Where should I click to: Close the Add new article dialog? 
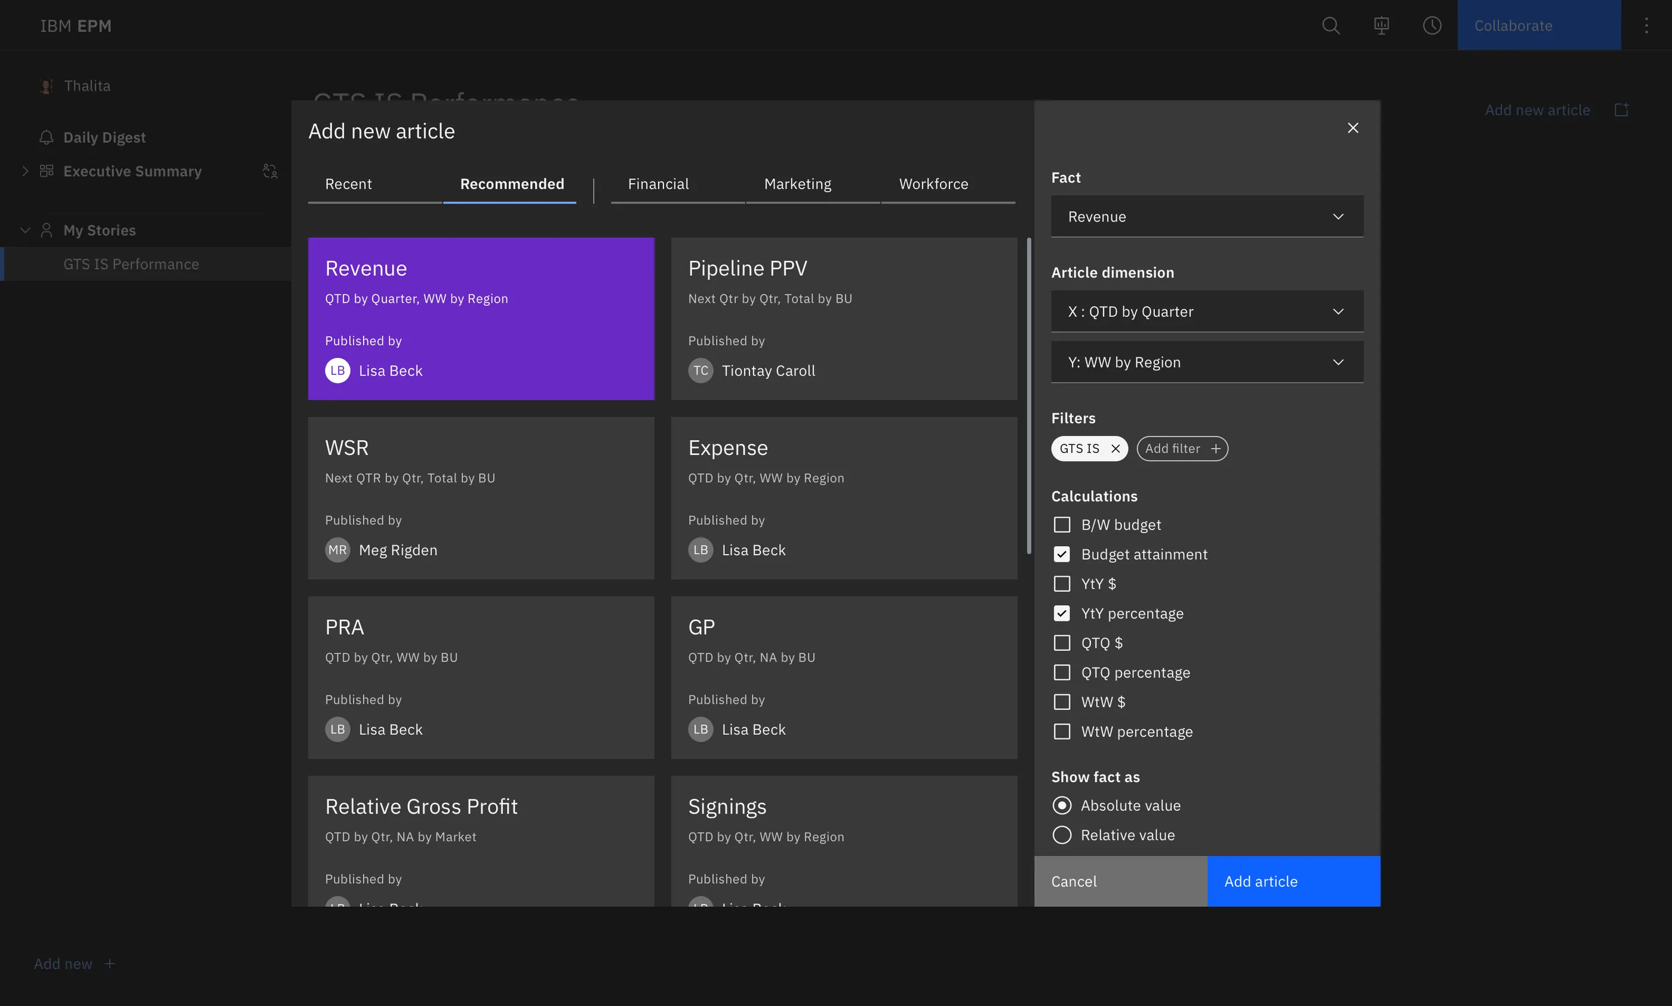(x=1353, y=127)
